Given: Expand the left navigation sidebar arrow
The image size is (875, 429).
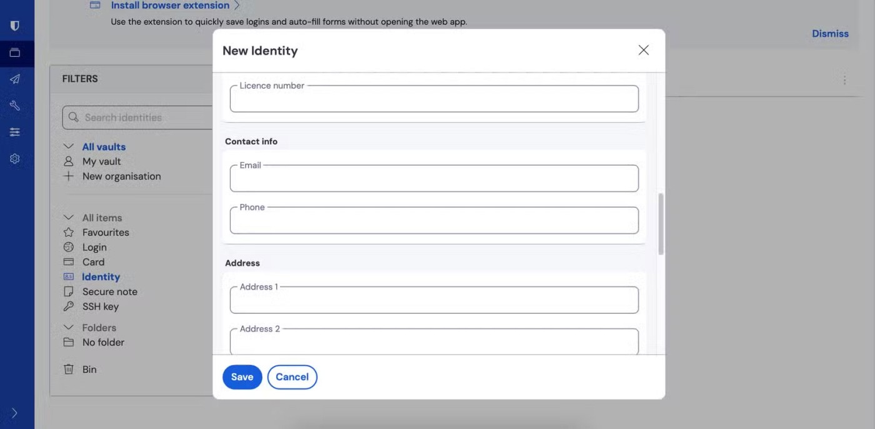Looking at the screenshot, I should point(14,413).
